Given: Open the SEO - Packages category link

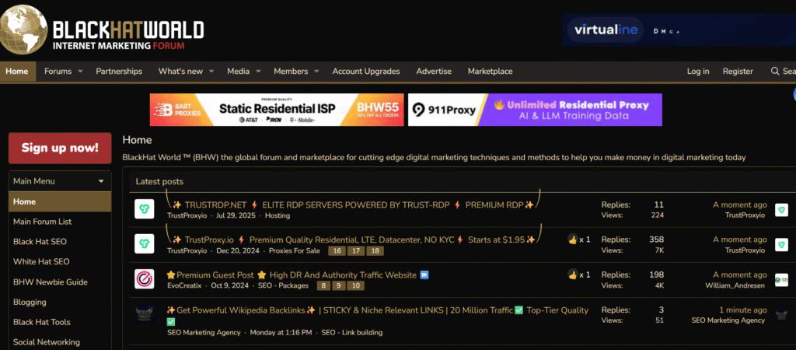Looking at the screenshot, I should 283,285.
